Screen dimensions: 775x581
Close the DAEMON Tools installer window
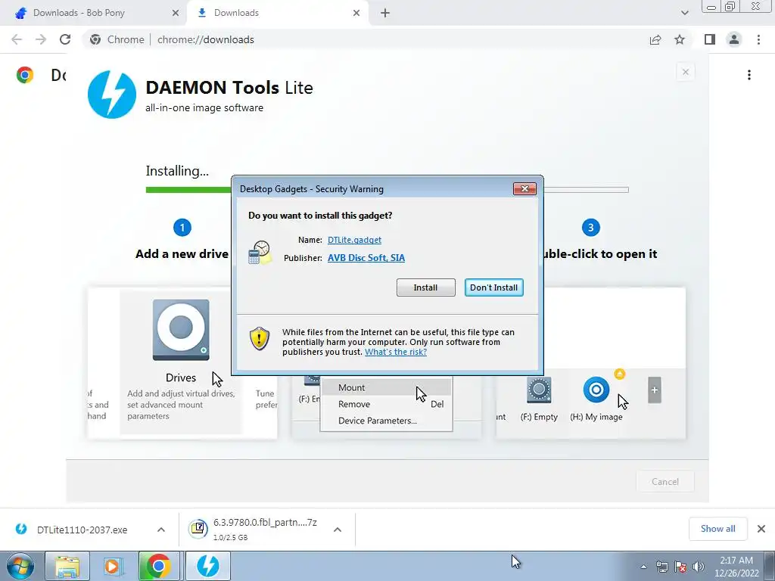click(x=685, y=72)
